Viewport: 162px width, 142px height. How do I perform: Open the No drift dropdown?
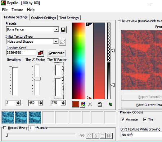click(141, 135)
